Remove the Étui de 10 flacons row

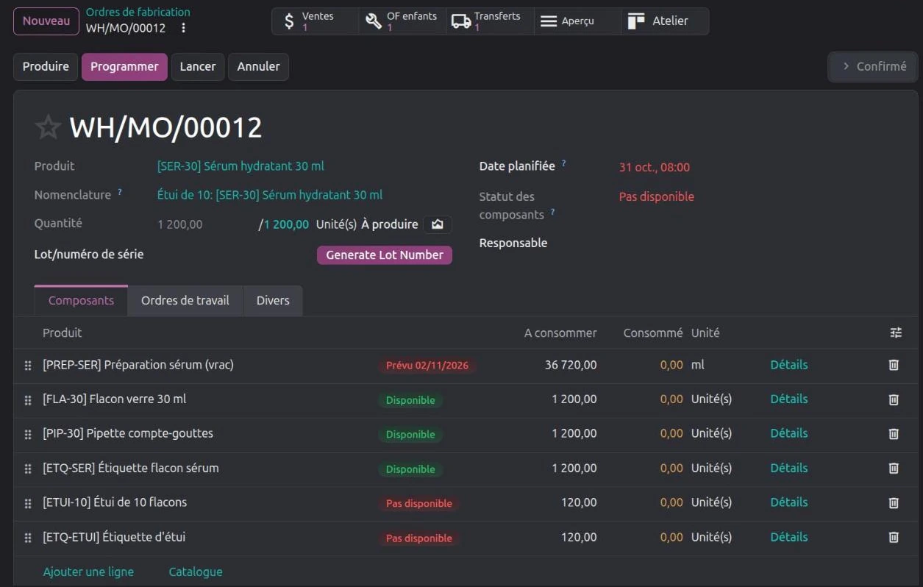[894, 503]
